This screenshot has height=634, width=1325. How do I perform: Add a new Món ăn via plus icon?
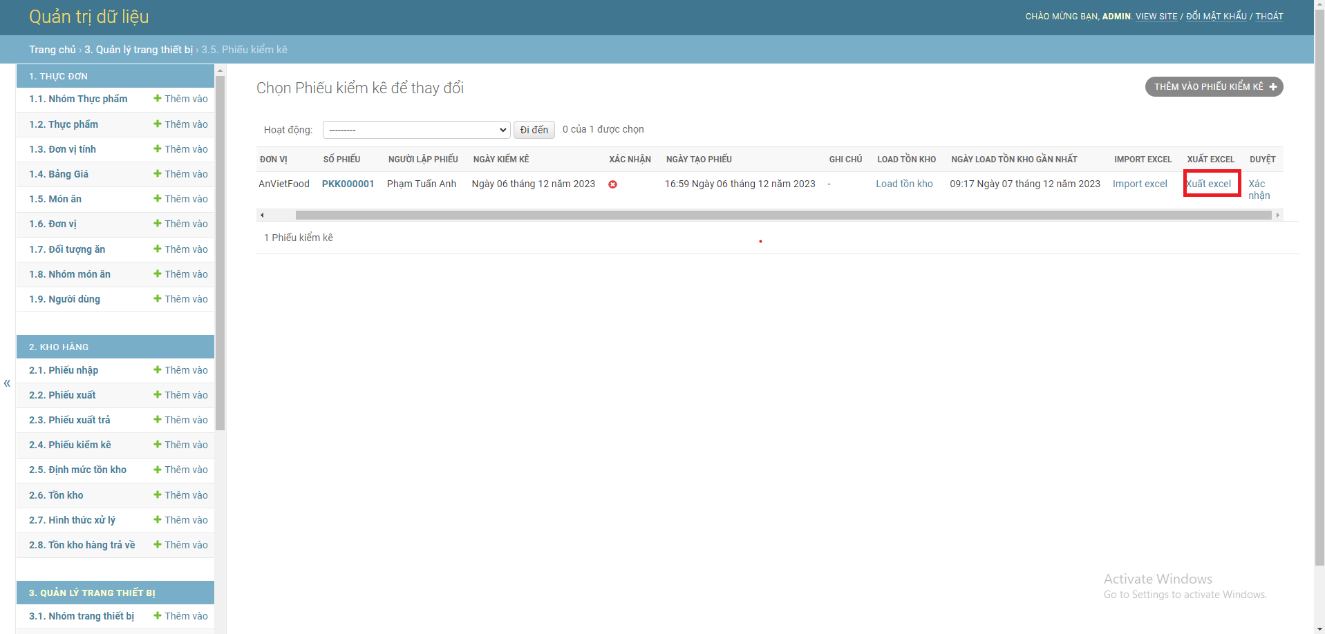[158, 199]
